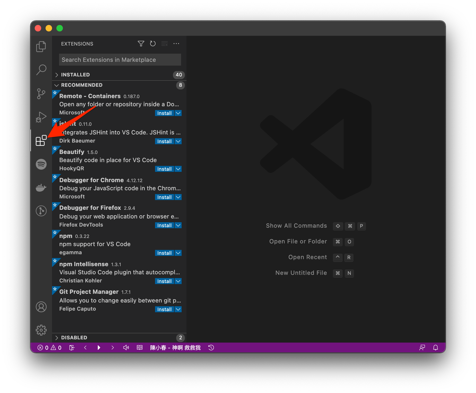Open the feedback icon in status bar

(422, 348)
